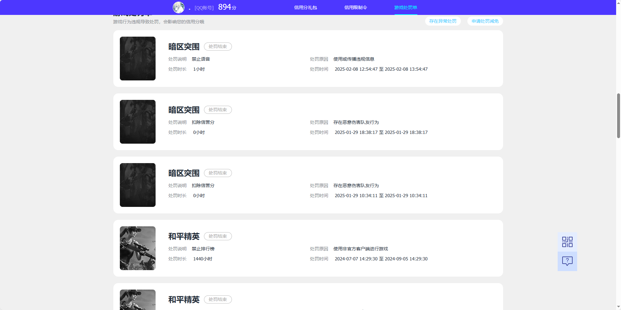621x310 pixels.
Task: Switch to the 信用分礼包 tab
Action: (x=305, y=7)
